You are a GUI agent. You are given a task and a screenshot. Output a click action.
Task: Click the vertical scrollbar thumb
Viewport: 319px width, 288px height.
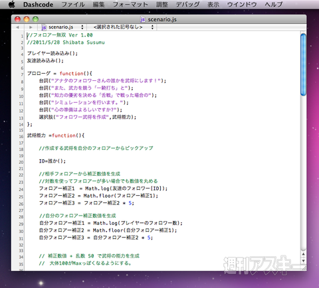[x=303, y=64]
